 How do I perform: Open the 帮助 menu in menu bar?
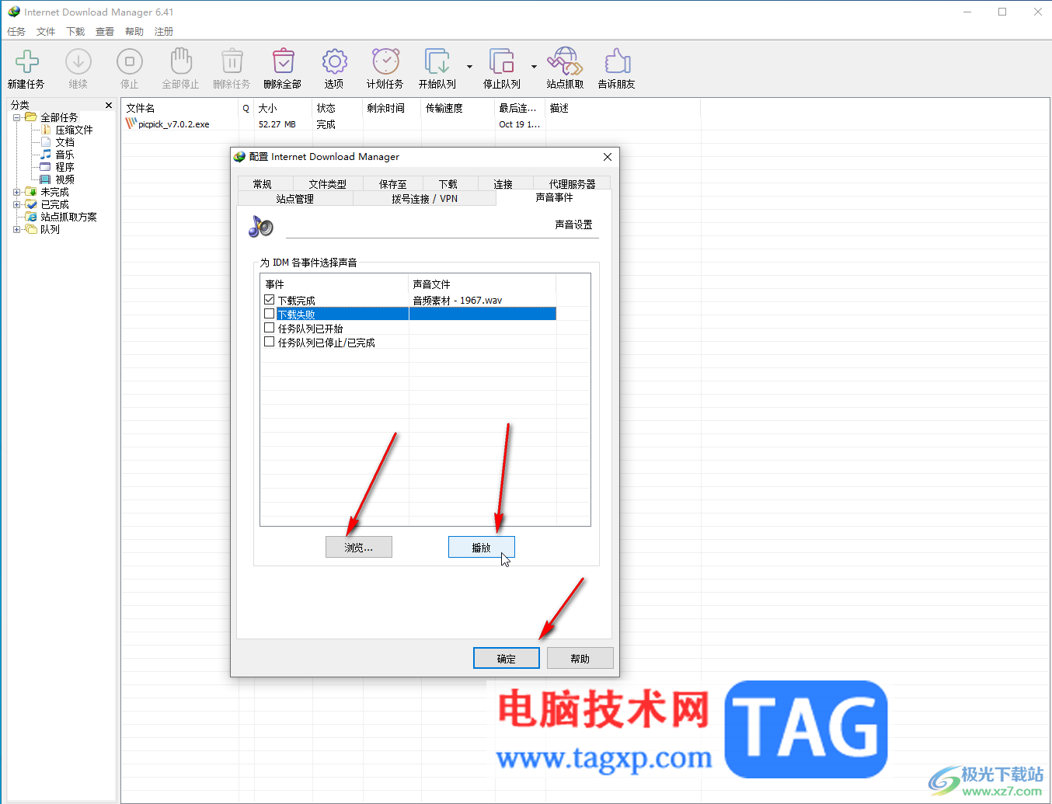tap(134, 32)
